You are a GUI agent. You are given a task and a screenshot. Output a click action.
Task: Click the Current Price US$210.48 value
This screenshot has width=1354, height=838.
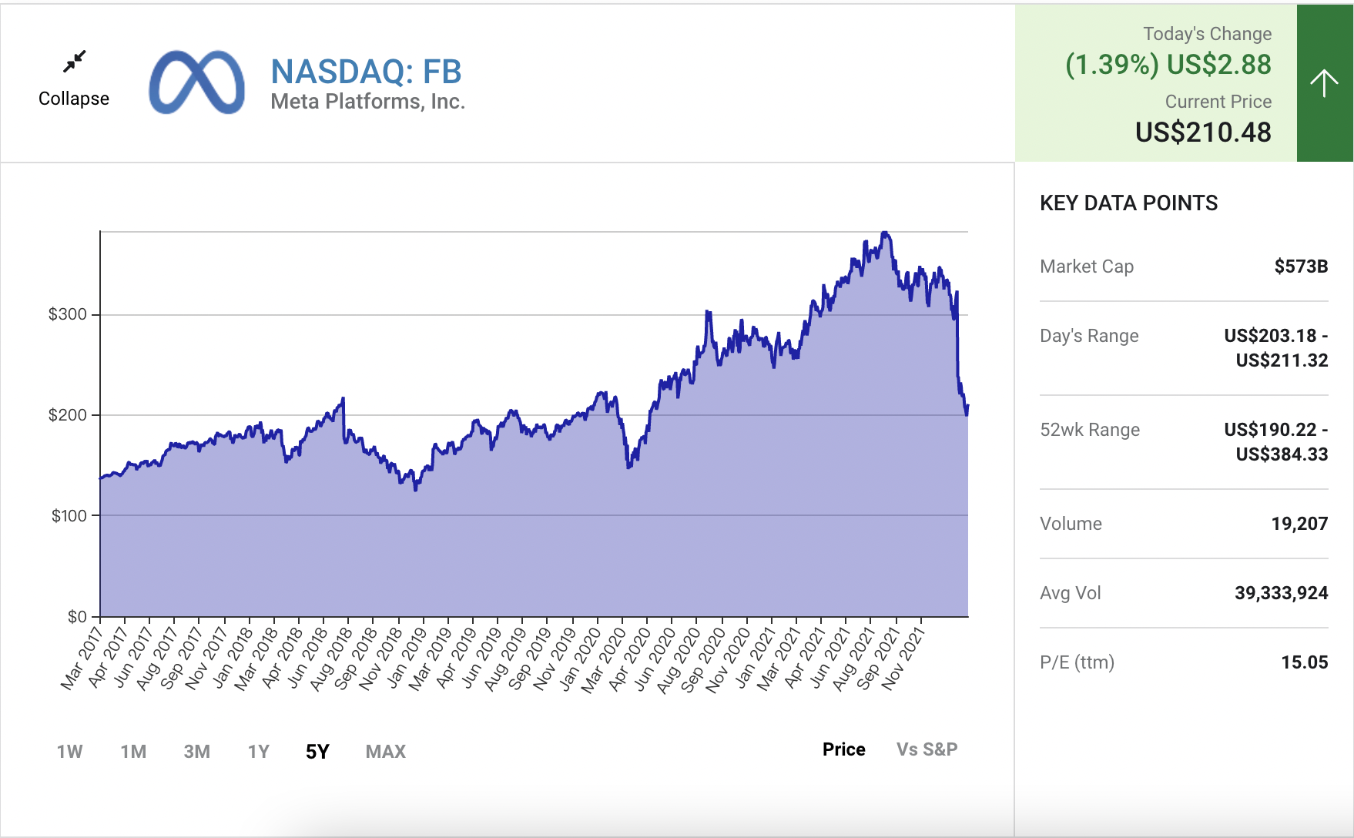pyautogui.click(x=1203, y=132)
